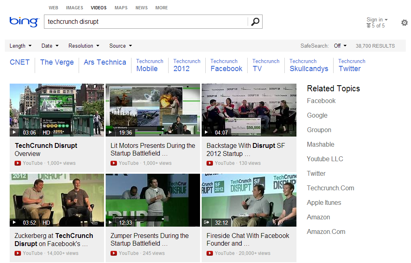
Task: Click the Bing logo
Action: [24, 22]
